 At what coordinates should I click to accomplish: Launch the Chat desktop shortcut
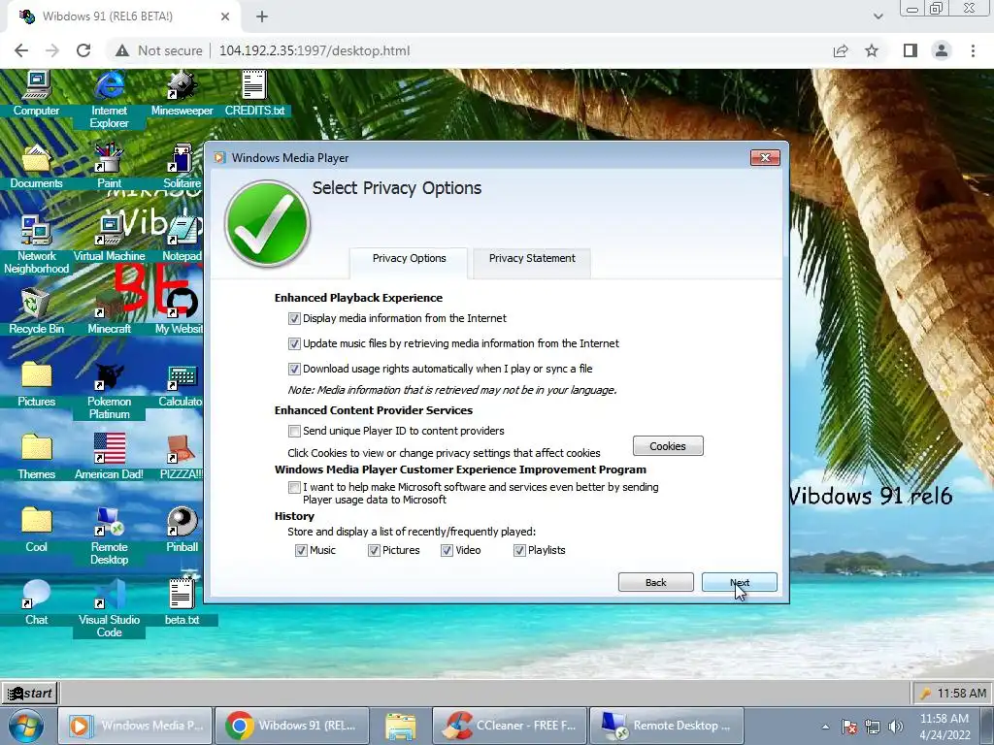36,603
